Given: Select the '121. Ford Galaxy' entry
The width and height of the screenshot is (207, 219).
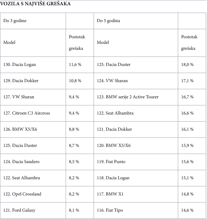Looking at the screenshot, I should (x=24, y=210).
